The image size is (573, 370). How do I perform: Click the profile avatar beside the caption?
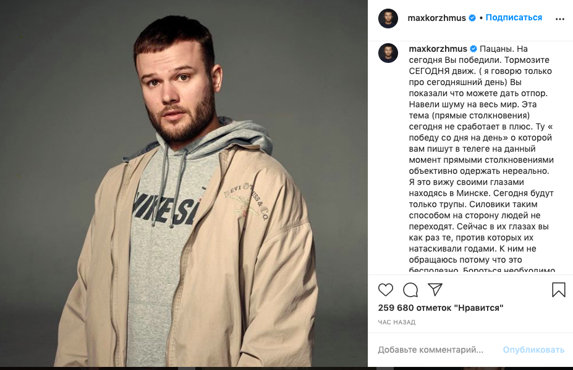[x=388, y=53]
